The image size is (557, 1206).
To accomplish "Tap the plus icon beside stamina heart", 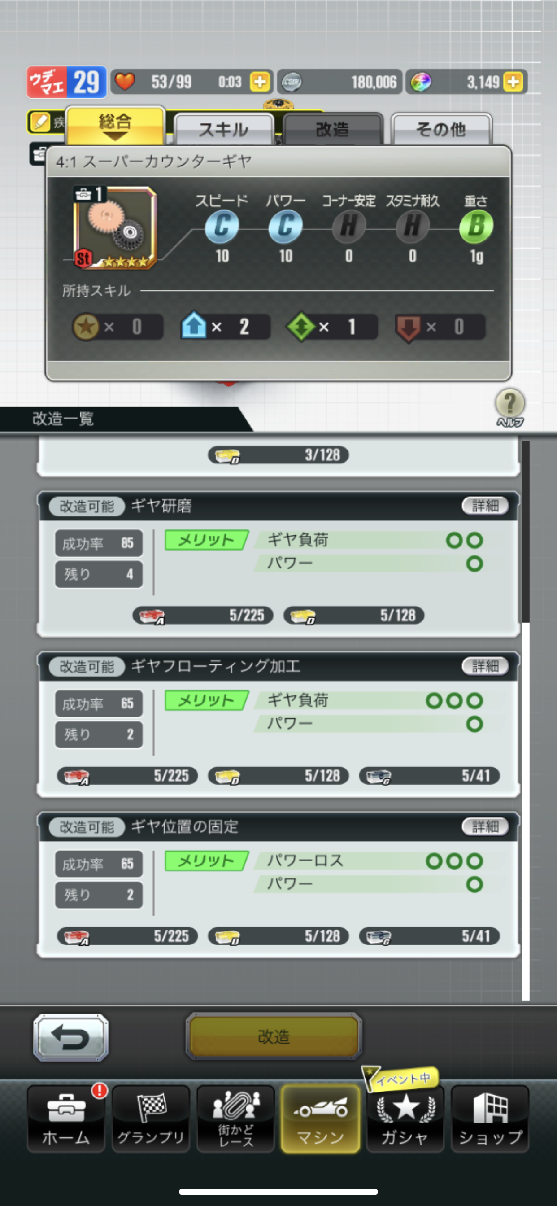I will [259, 82].
